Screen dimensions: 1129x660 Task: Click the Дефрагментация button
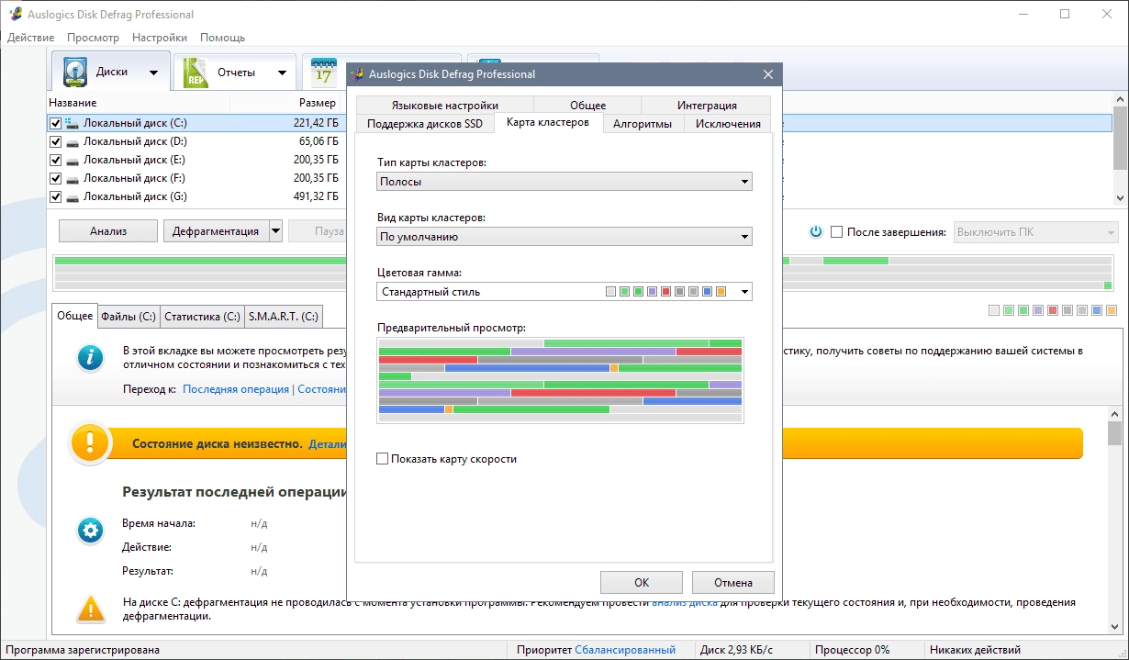tap(217, 231)
